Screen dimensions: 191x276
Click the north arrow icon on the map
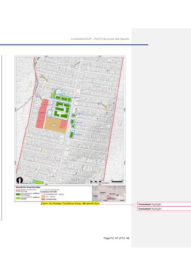point(20,180)
